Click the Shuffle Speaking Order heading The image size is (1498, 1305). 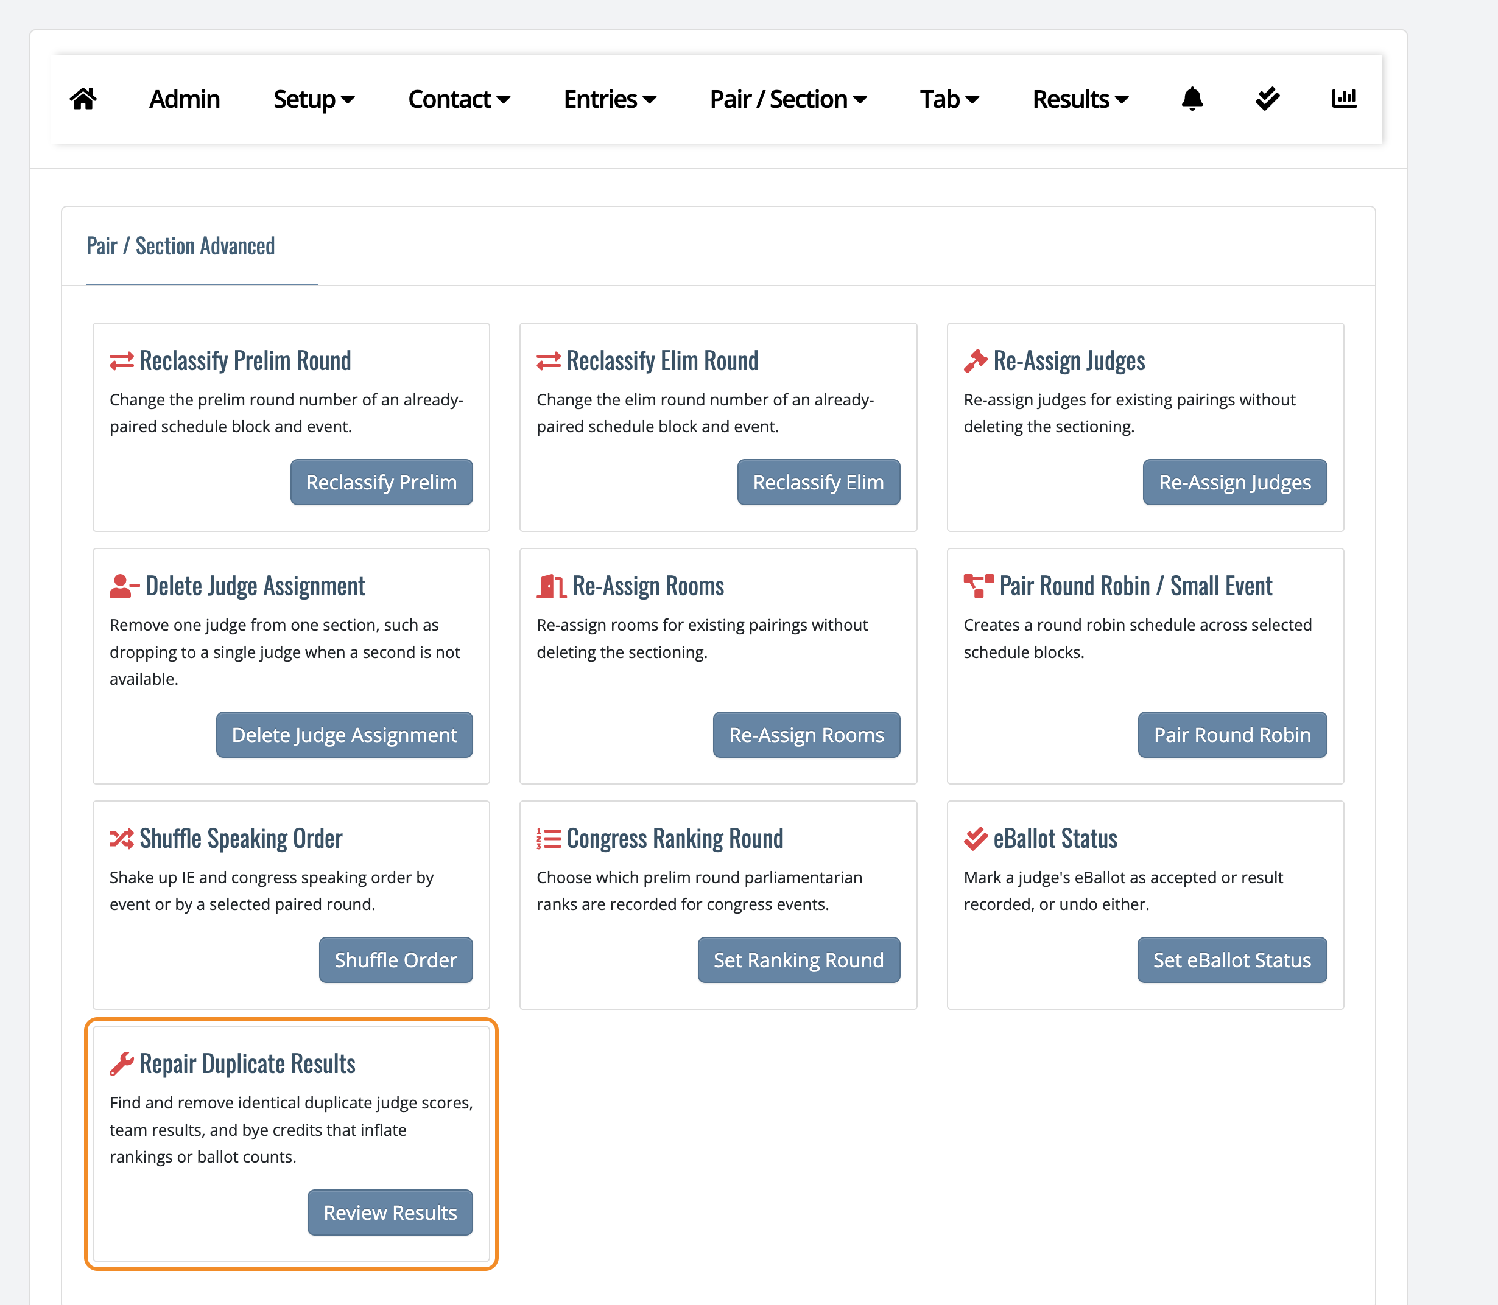tap(241, 839)
